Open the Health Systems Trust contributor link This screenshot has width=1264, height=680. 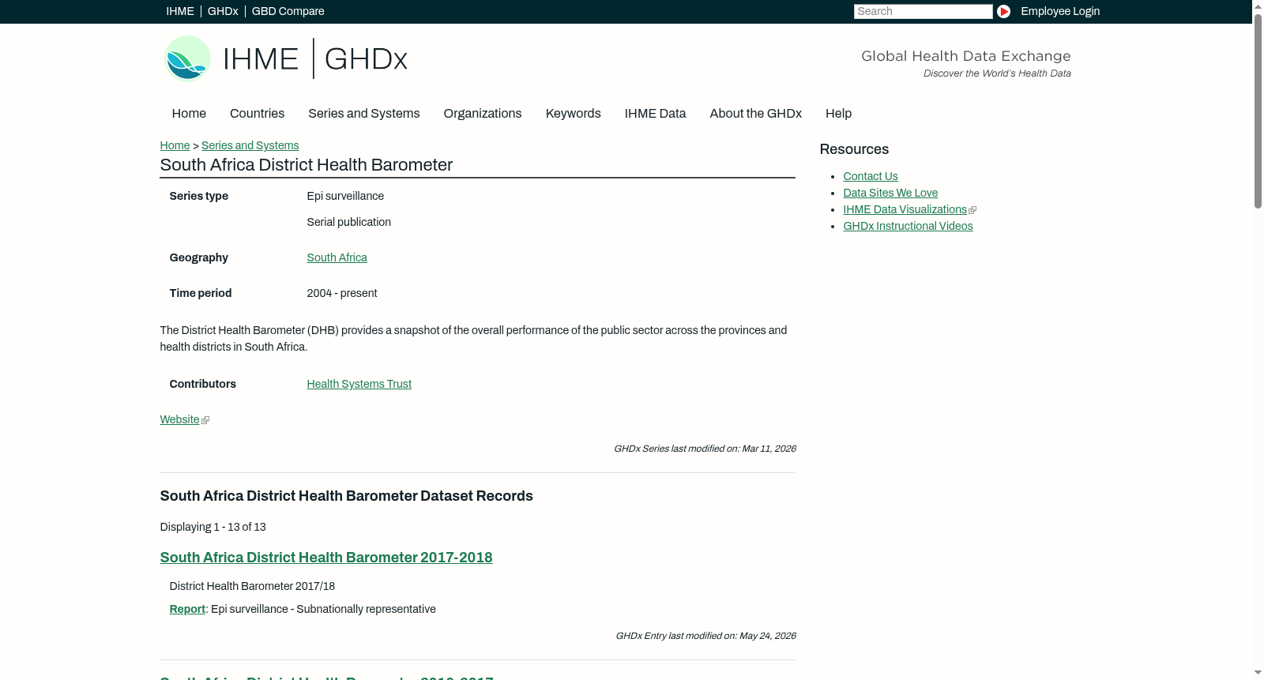click(x=359, y=384)
